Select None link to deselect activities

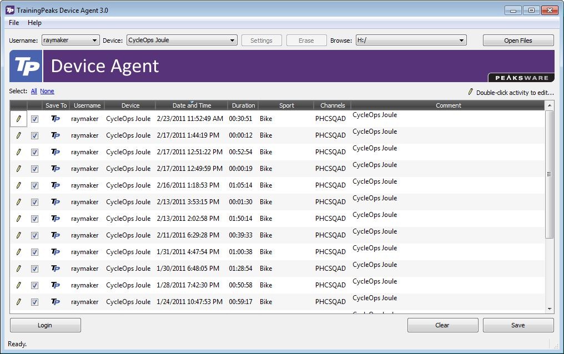click(47, 92)
